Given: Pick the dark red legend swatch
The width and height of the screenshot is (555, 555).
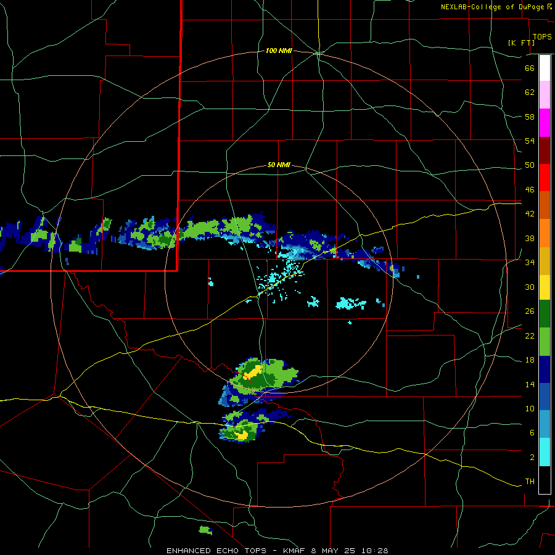Looking at the screenshot, I should (545, 150).
